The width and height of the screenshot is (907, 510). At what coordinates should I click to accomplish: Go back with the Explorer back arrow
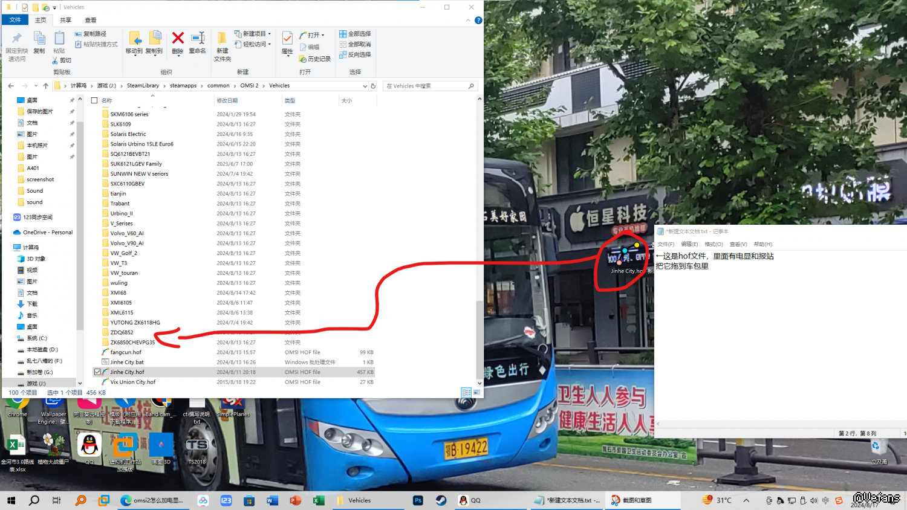(11, 86)
